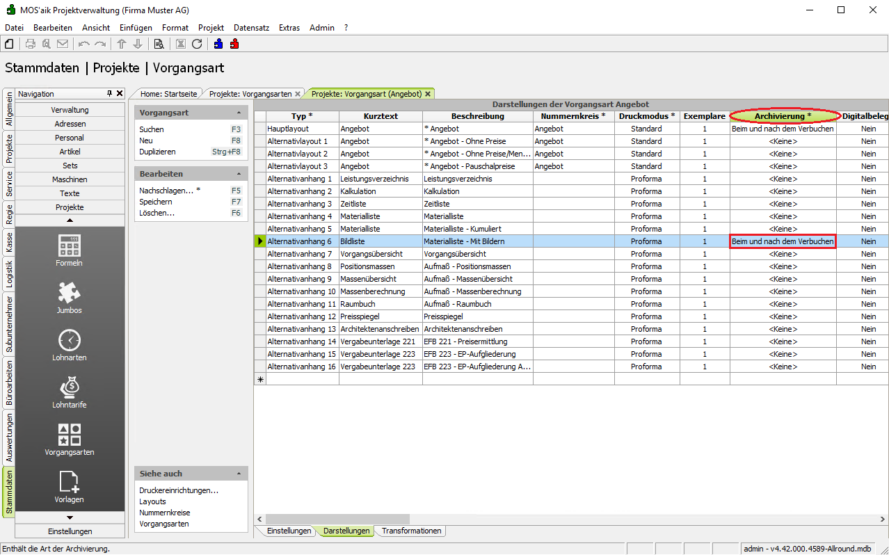Click the blue puzzle piece icon
Viewport: 889px width, 555px height.
(218, 44)
